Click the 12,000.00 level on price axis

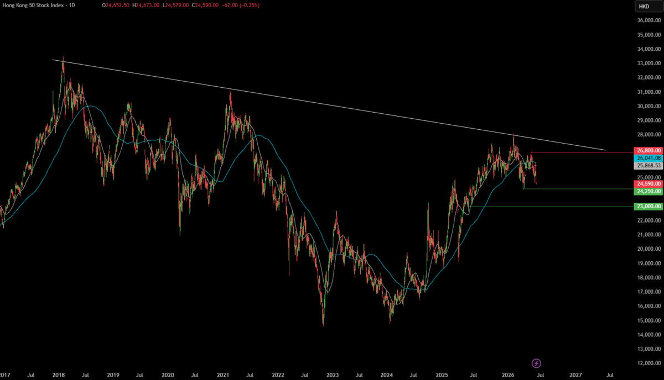[649, 363]
